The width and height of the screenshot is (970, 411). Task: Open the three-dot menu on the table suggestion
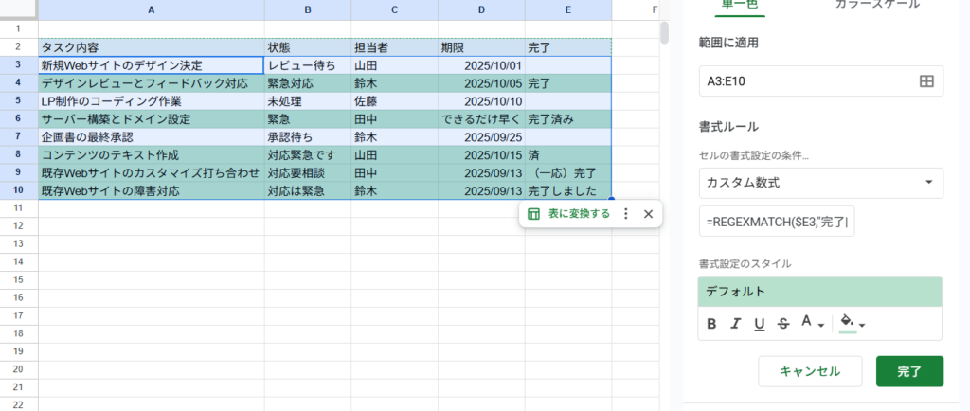pos(625,214)
